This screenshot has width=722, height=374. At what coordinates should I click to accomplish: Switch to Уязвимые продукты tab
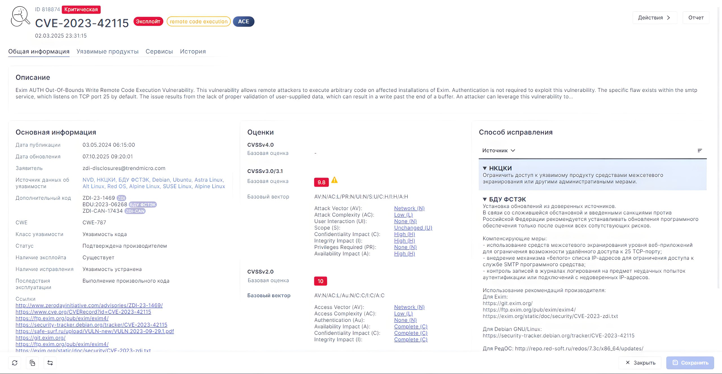tap(107, 51)
